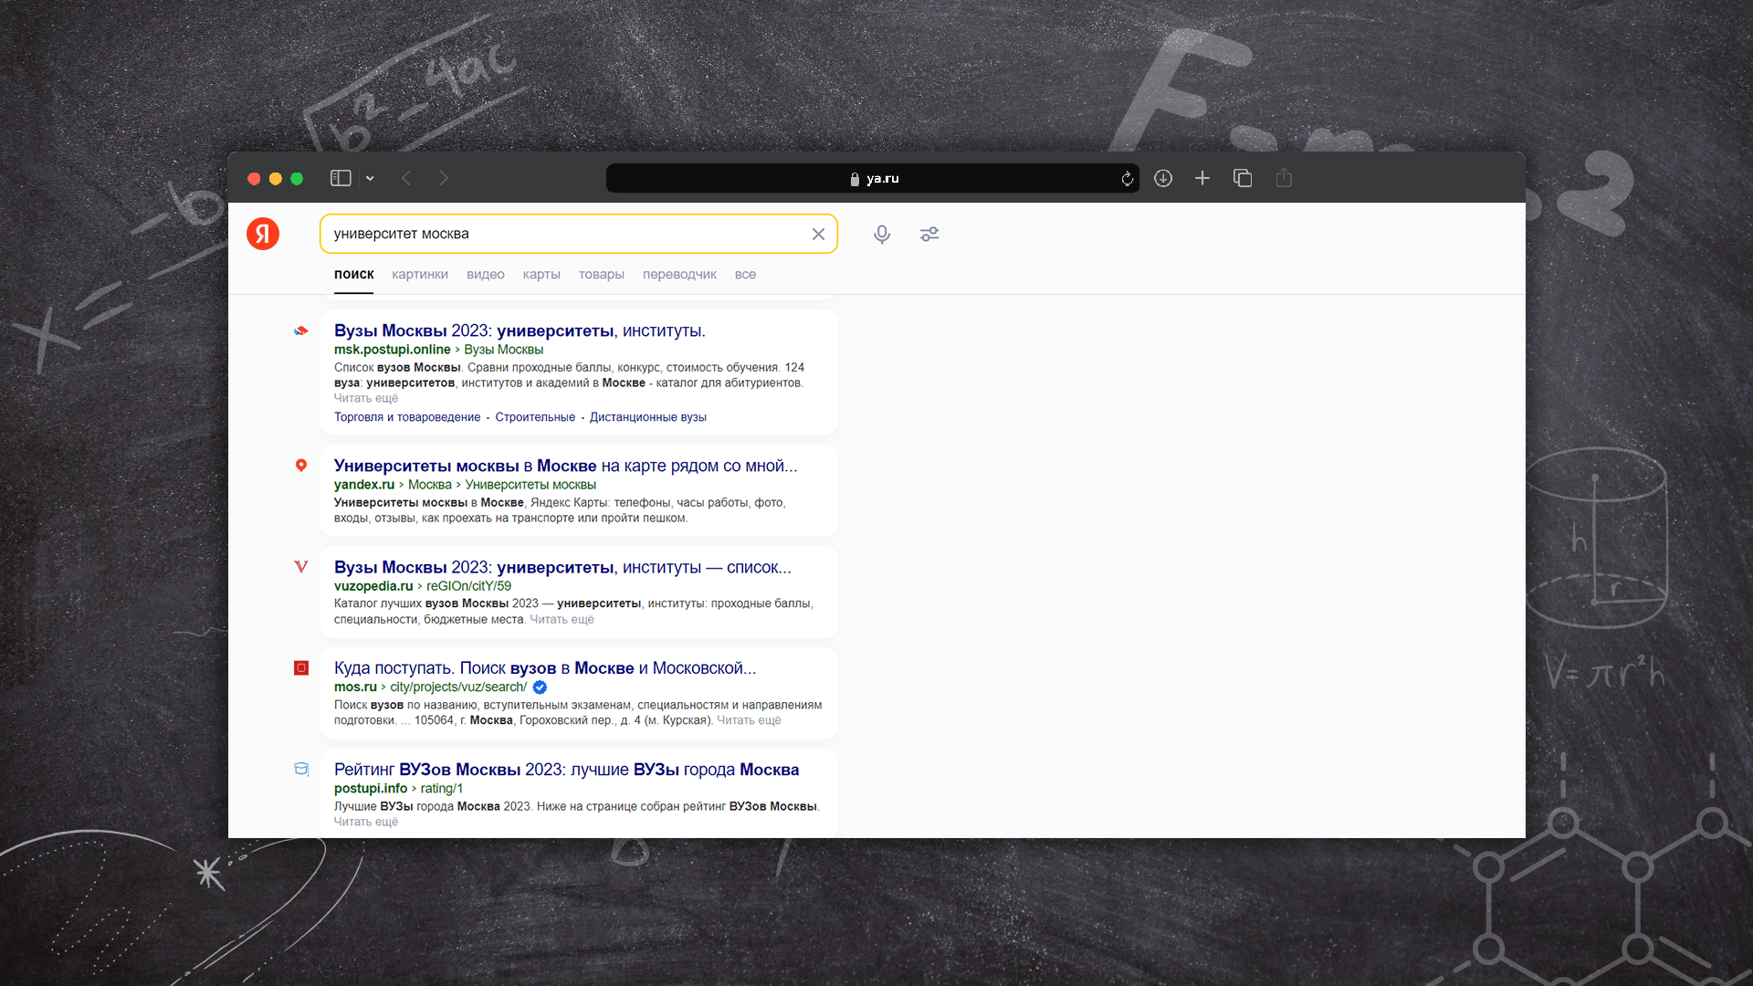Screen dimensions: 1753x986
Task: Click the msk.postupi.online favicon
Action: (x=300, y=330)
